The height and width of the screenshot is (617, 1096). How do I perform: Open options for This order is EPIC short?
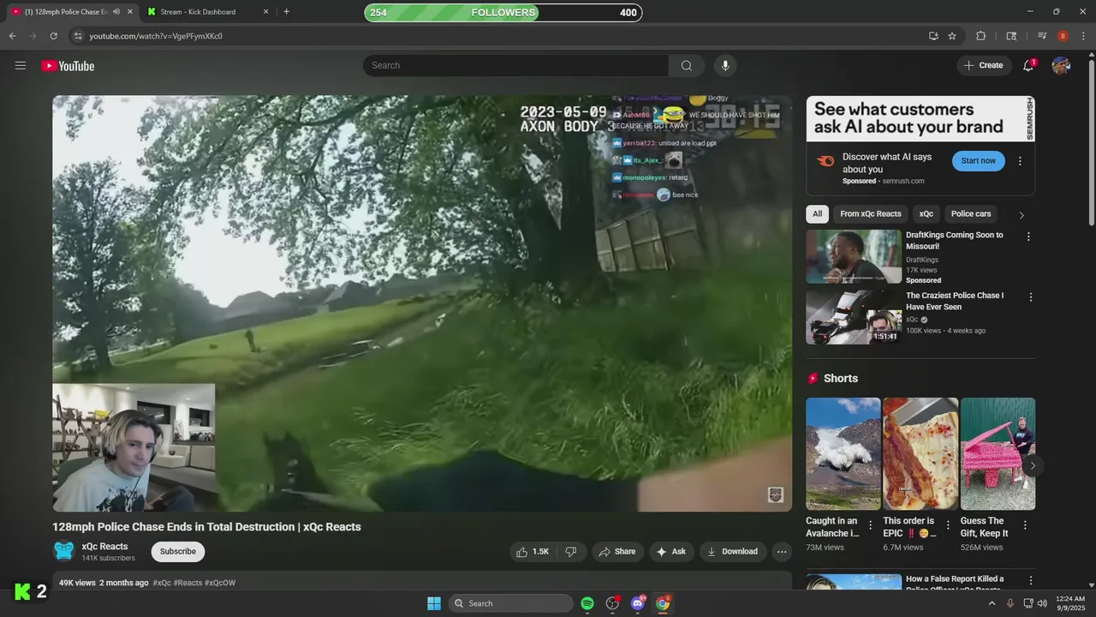click(x=948, y=524)
